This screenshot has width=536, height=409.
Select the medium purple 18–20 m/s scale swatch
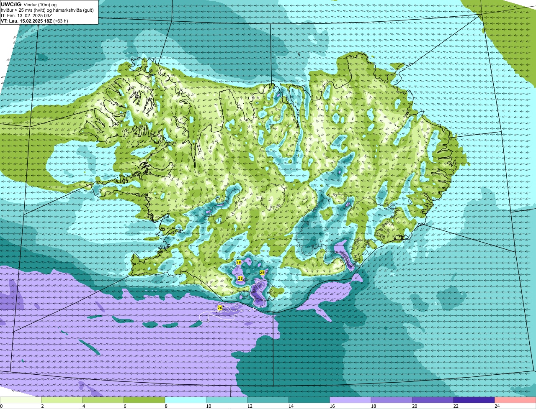click(392, 400)
